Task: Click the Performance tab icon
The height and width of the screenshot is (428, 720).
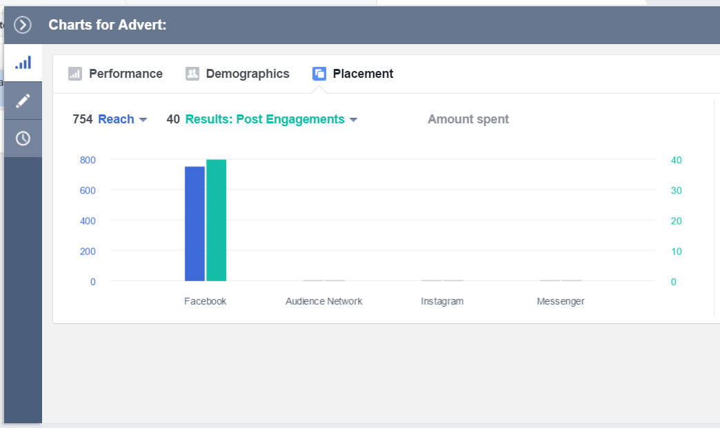Action: point(75,73)
